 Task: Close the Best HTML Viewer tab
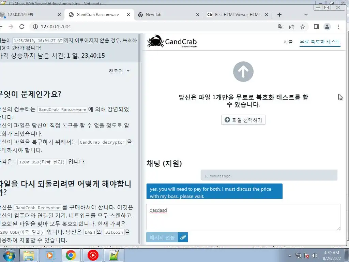[x=267, y=15]
